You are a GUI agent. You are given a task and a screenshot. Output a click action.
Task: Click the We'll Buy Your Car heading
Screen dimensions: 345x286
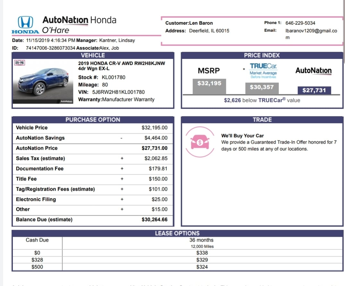click(243, 136)
